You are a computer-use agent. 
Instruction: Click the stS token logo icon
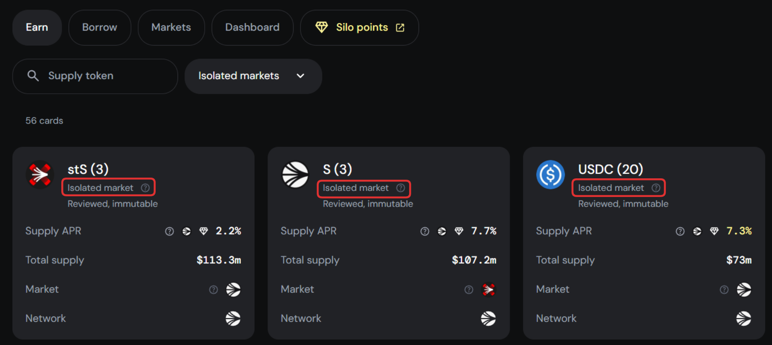(x=40, y=174)
